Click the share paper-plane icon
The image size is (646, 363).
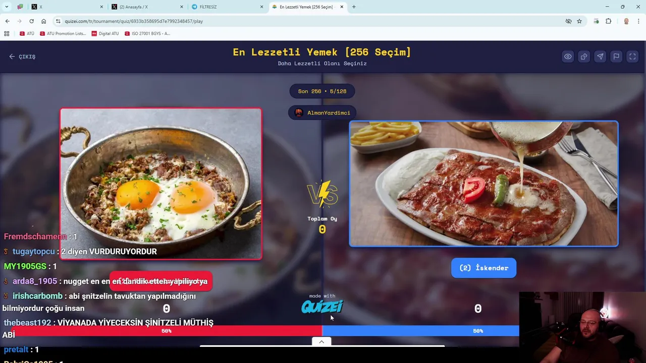pos(600,56)
